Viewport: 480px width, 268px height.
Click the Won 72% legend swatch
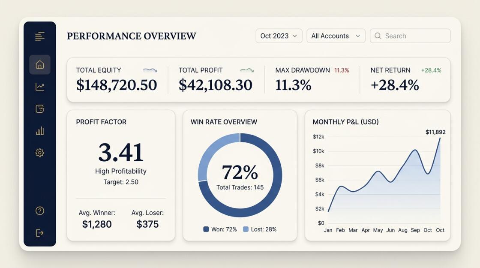[x=206, y=229]
